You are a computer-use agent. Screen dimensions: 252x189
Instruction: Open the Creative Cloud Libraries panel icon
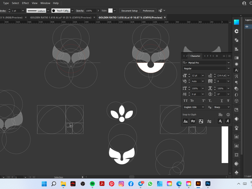[236, 31]
